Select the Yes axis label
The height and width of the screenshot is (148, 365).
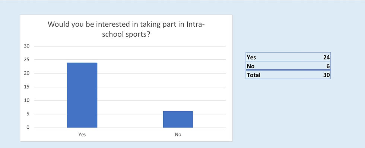[x=82, y=135]
